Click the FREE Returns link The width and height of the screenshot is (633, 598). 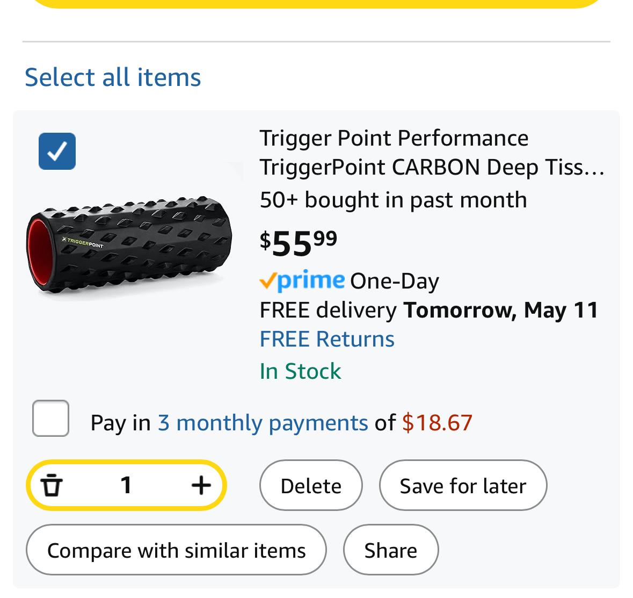(327, 339)
